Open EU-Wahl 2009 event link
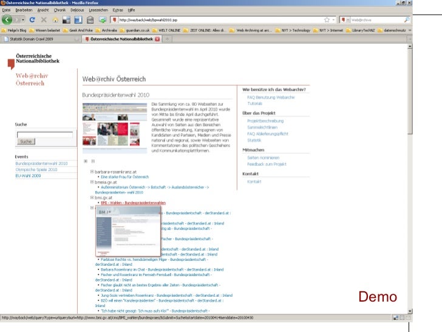This screenshot has height=332, width=442. pos(28,176)
